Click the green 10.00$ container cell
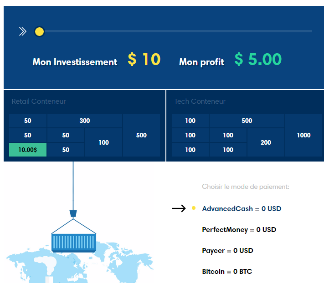Image resolution: width=324 pixels, height=283 pixels. pyautogui.click(x=28, y=150)
